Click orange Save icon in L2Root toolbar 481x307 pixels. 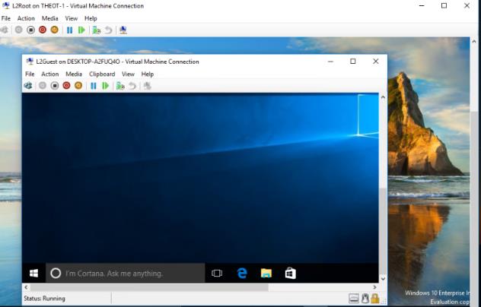[55, 30]
